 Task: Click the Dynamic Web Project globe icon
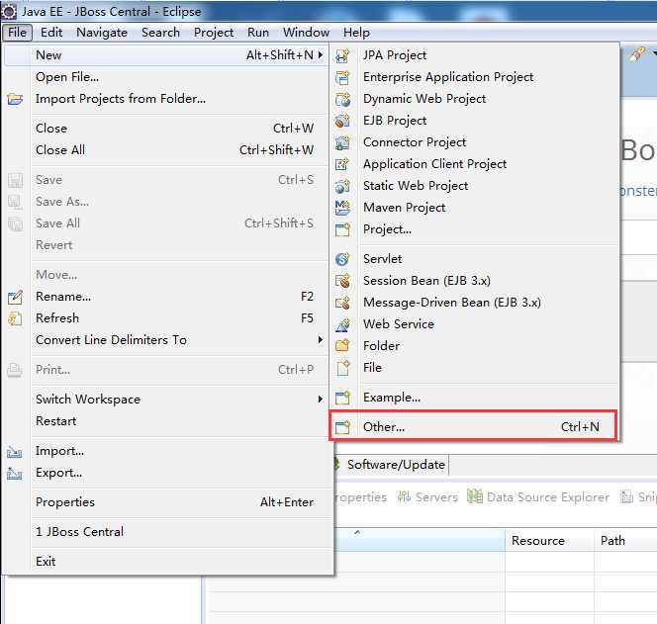[342, 99]
